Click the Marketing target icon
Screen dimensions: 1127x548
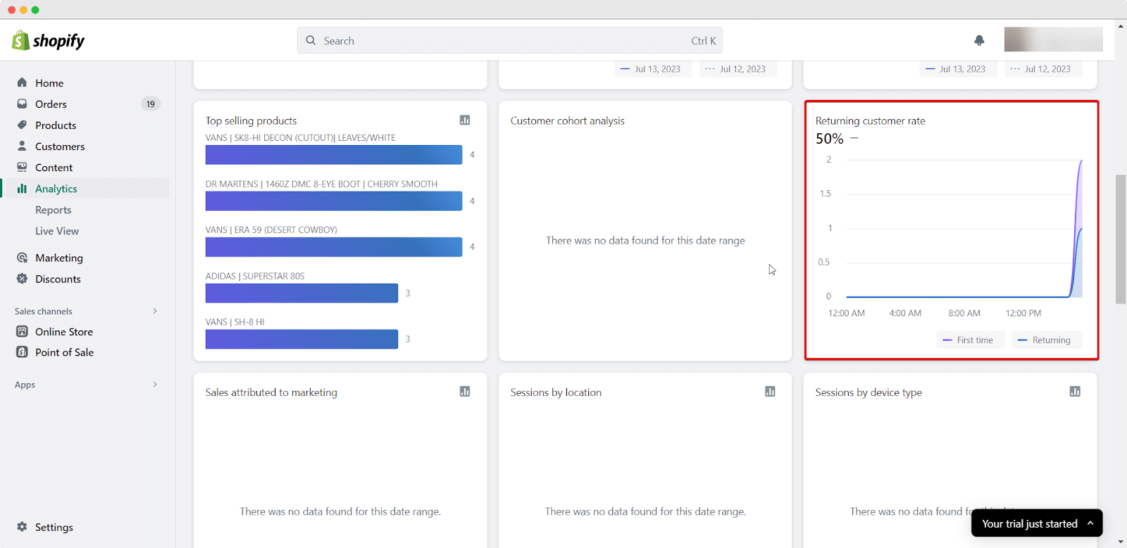(22, 258)
